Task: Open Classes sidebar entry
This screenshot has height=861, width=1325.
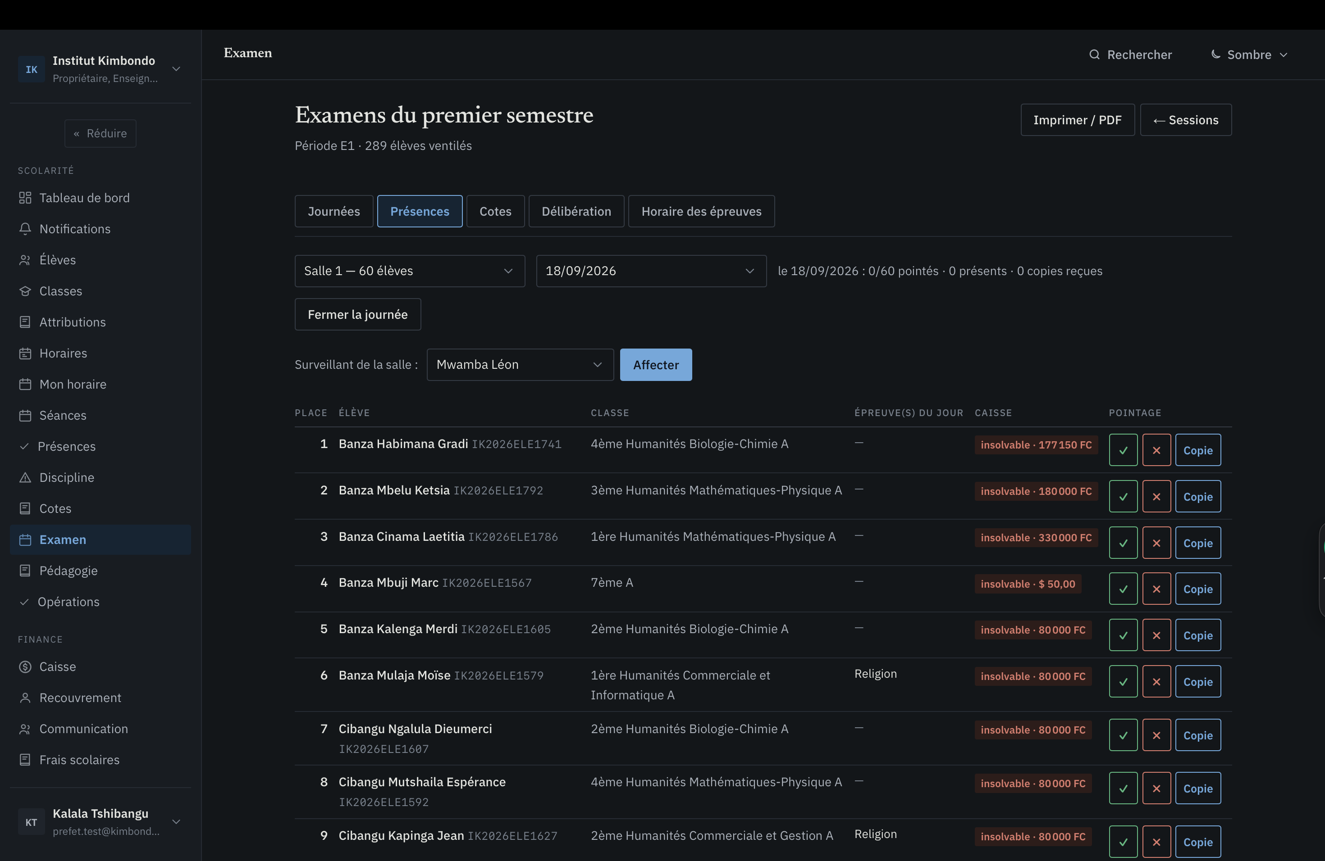Action: point(100,291)
